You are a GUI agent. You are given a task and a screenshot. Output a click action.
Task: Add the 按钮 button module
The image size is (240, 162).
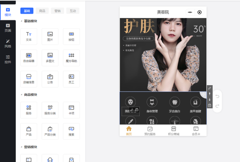point(71,37)
